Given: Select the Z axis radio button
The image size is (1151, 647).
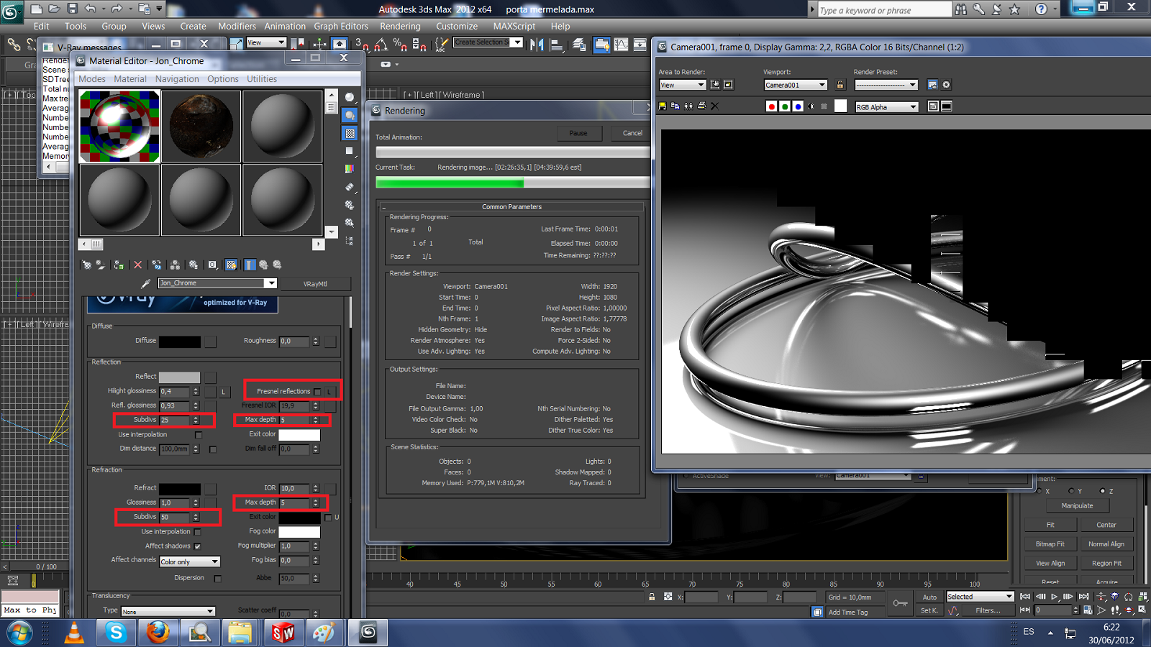Looking at the screenshot, I should tap(1102, 491).
